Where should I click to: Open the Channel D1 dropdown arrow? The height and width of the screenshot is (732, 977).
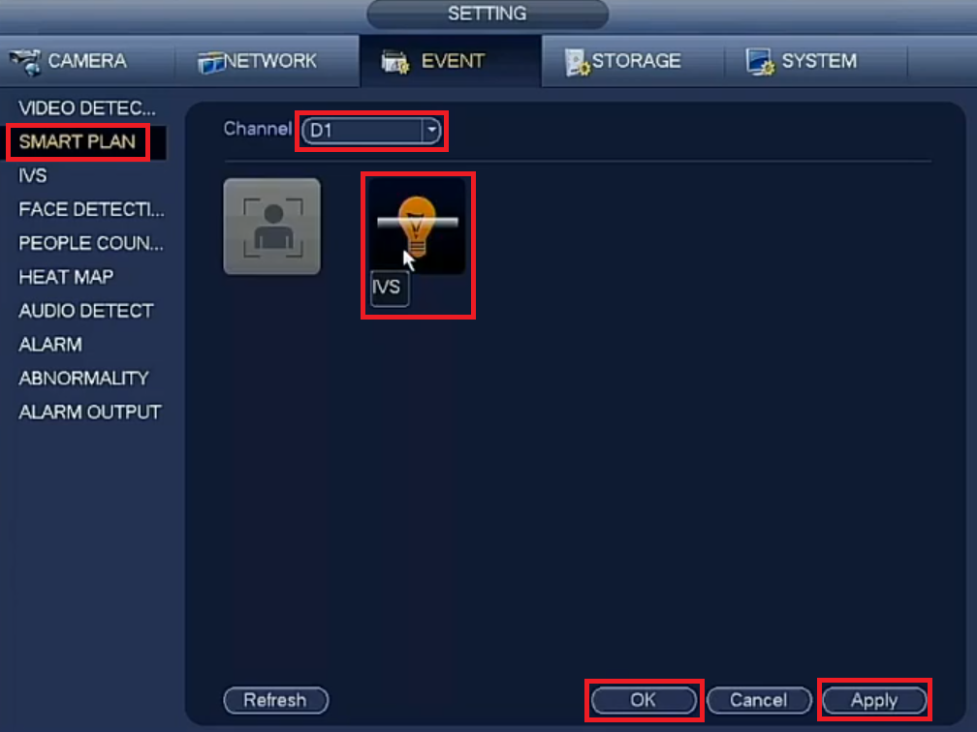(431, 131)
